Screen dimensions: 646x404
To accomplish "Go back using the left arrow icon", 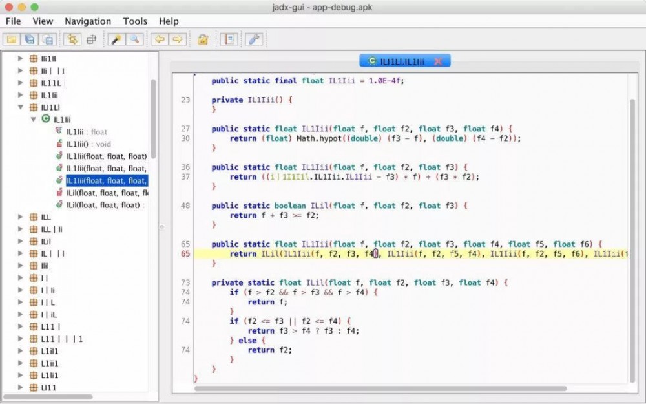I will [160, 39].
